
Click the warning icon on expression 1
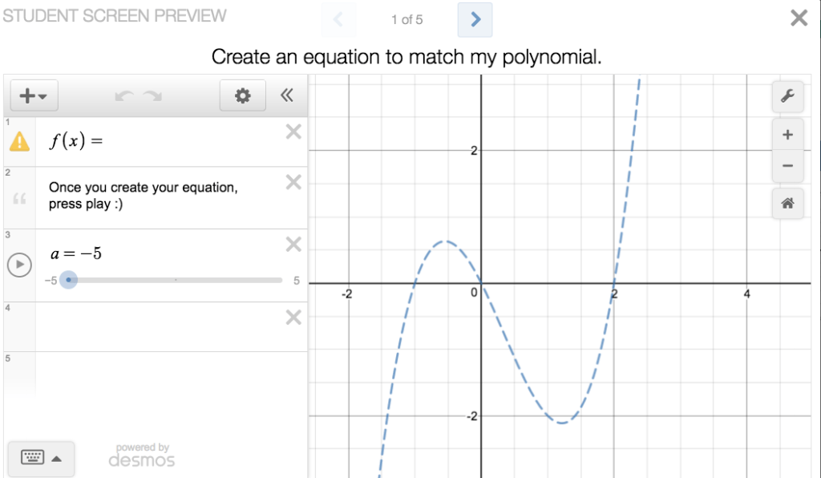click(19, 142)
